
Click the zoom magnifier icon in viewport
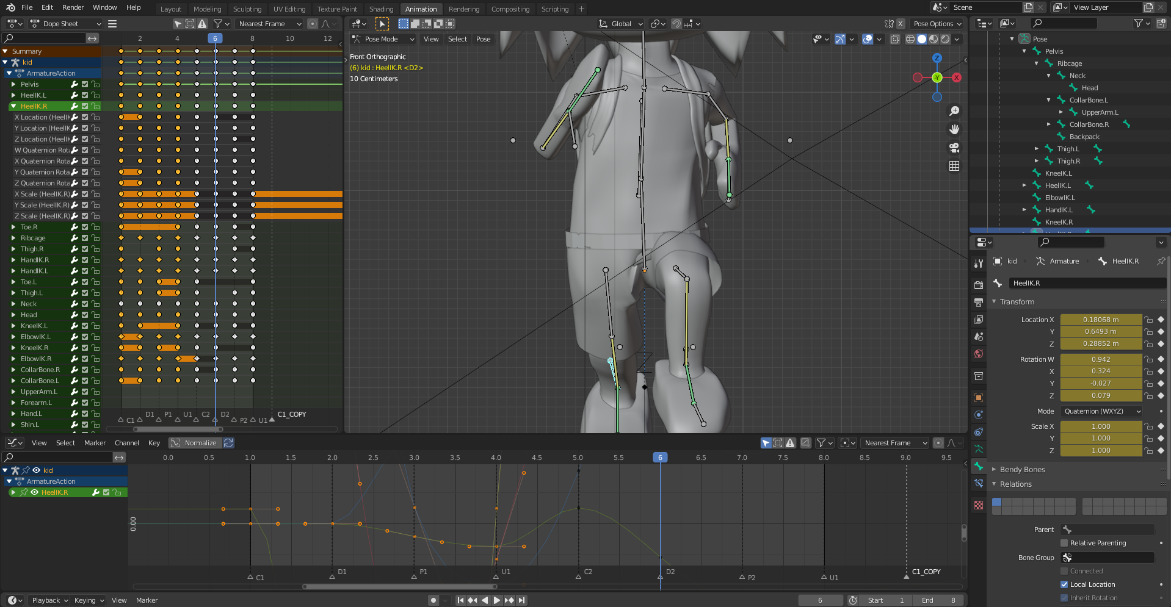click(954, 111)
